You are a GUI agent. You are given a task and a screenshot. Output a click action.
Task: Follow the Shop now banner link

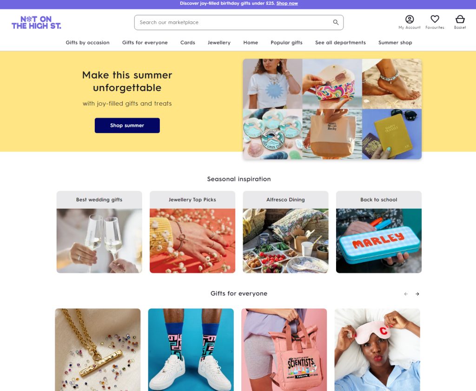coord(287,3)
